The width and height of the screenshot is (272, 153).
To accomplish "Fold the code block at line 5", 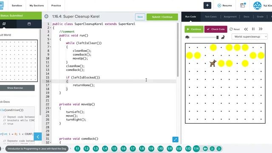I will tap(50, 39).
